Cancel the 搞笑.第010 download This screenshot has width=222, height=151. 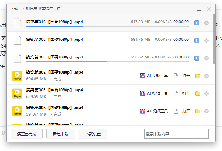coord(207,23)
